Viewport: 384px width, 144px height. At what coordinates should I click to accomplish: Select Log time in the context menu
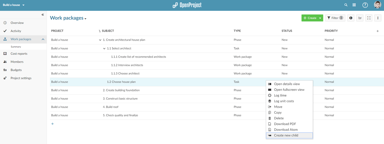pyautogui.click(x=280, y=95)
